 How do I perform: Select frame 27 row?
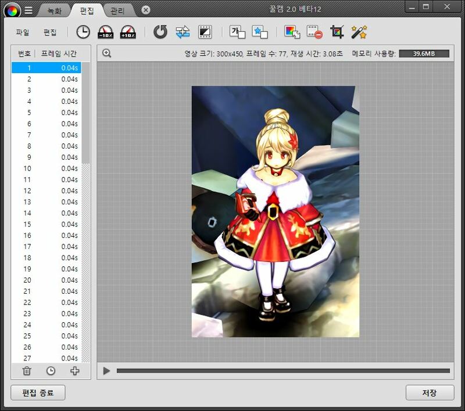[x=46, y=358]
